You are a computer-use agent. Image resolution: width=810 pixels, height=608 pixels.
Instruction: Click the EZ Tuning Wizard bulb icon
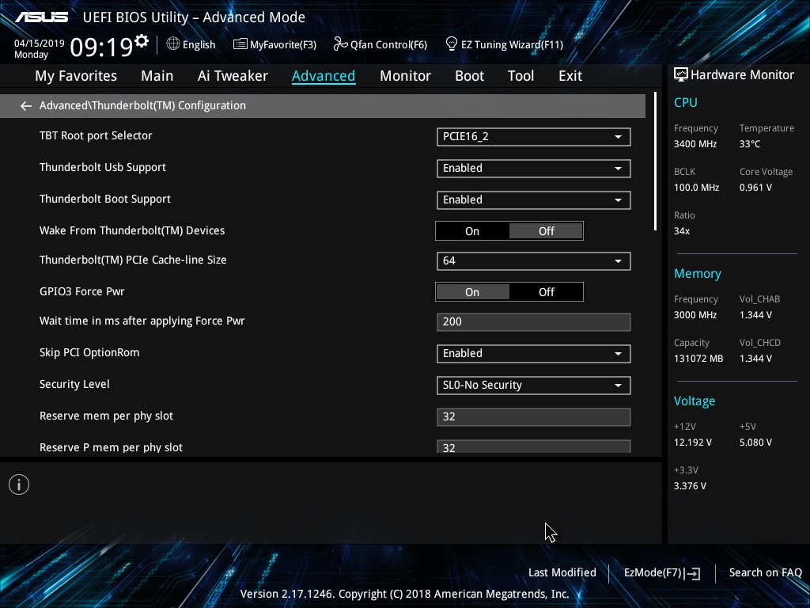[x=452, y=44]
